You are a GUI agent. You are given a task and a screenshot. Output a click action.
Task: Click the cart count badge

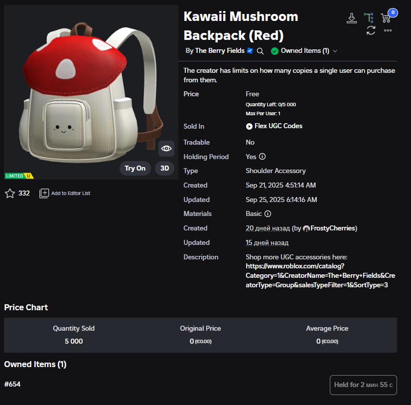tap(393, 12)
